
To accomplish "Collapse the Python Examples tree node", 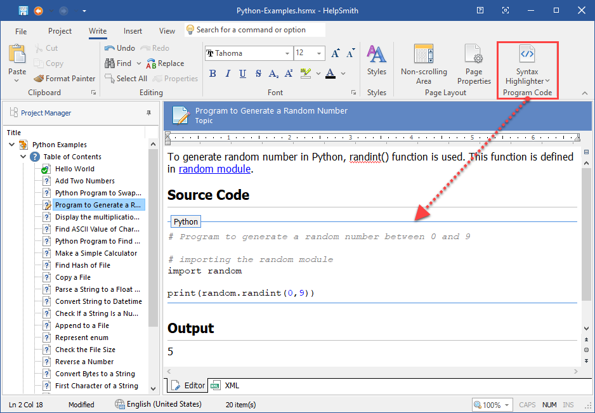I will pyautogui.click(x=12, y=145).
